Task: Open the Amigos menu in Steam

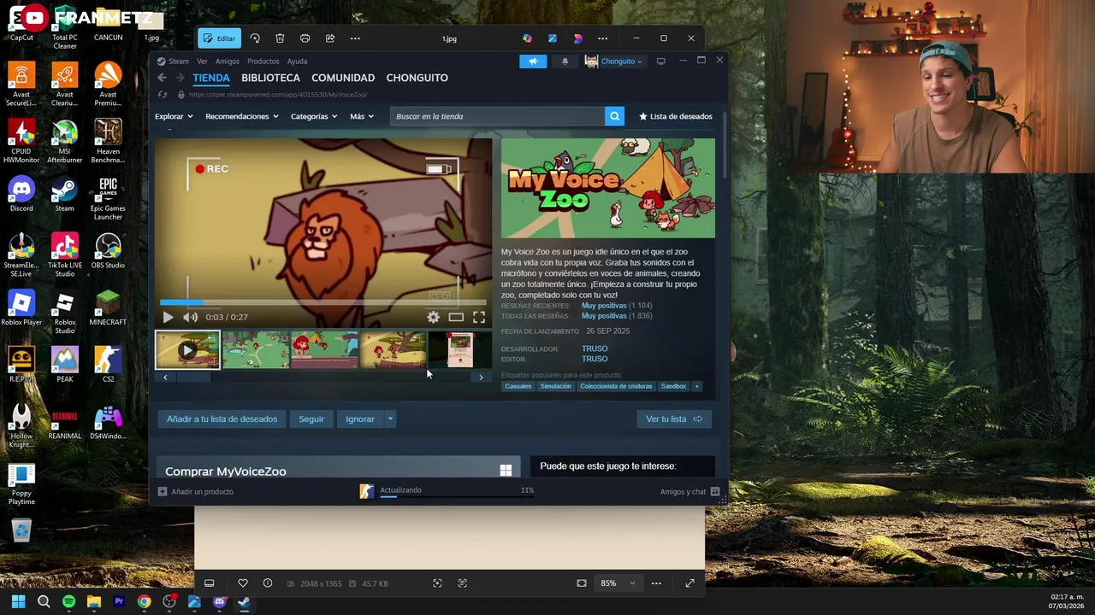Action: [x=228, y=61]
